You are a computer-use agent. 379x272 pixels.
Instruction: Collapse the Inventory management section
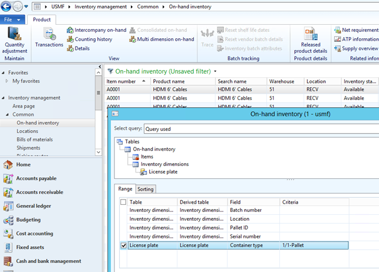[4, 98]
